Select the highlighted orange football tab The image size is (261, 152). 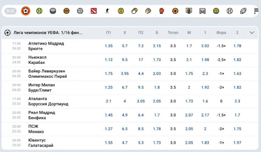(26, 11)
